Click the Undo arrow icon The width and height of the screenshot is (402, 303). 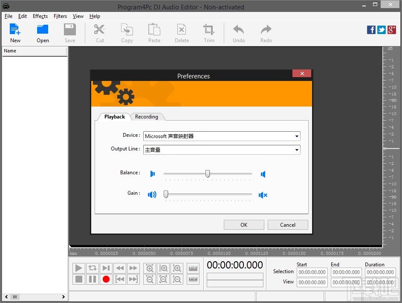(x=238, y=29)
